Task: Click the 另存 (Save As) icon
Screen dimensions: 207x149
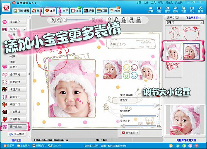Action: pos(167,8)
